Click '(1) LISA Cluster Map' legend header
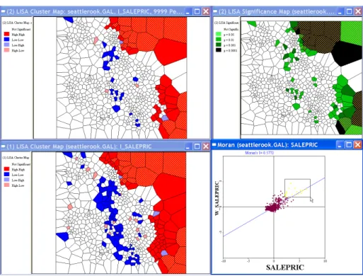The height and width of the screenshot is (276, 363). [x=16, y=157]
